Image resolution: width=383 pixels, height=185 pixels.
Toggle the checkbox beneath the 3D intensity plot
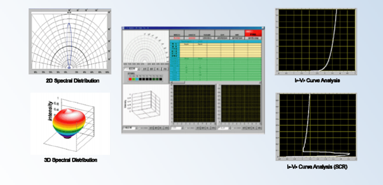tap(139, 128)
